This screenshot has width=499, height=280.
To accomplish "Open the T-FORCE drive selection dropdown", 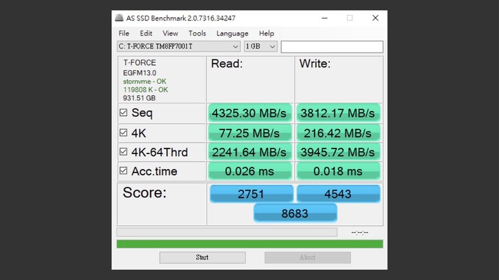I will (178, 47).
